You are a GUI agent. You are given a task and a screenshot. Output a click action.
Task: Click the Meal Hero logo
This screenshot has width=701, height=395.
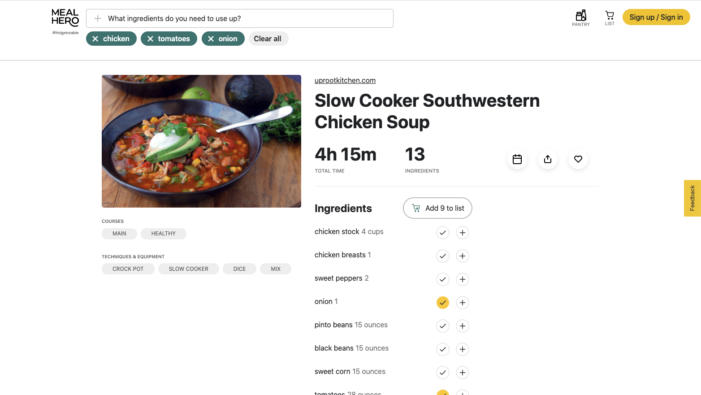[x=65, y=18]
